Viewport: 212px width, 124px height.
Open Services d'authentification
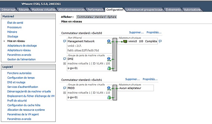[x=23, y=87]
